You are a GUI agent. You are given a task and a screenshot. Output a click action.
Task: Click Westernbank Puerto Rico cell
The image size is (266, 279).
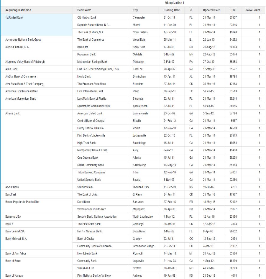pyautogui.click(x=100, y=209)
